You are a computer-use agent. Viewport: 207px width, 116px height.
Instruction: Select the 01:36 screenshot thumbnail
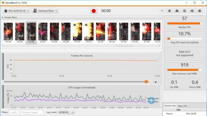tap(147, 33)
